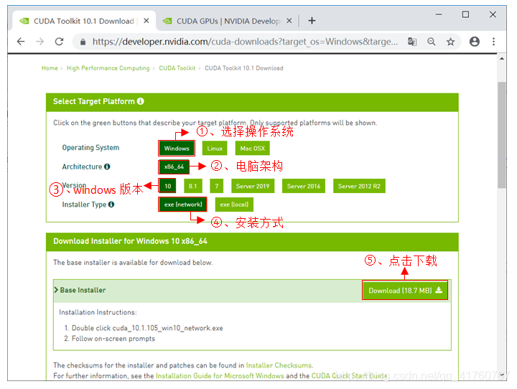Choose Windows version 8.1
This screenshot has width=517, height=389.
(x=193, y=186)
